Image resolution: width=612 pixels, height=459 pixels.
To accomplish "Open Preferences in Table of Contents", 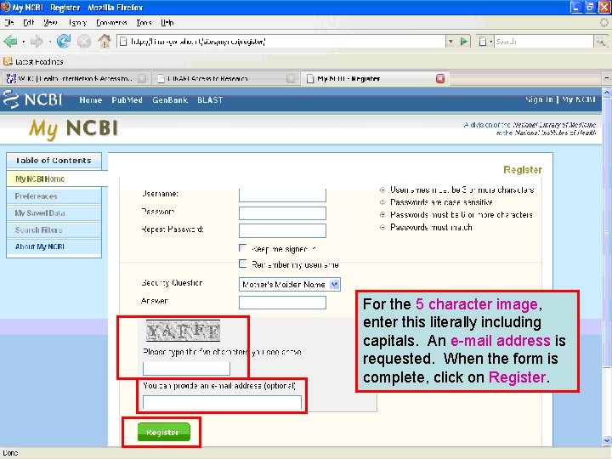I will pyautogui.click(x=36, y=196).
